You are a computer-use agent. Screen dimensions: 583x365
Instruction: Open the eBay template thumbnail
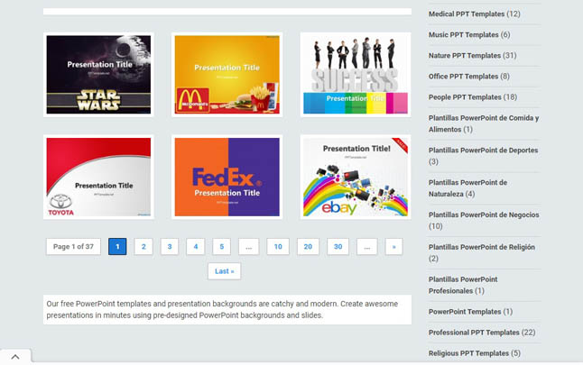(x=356, y=177)
